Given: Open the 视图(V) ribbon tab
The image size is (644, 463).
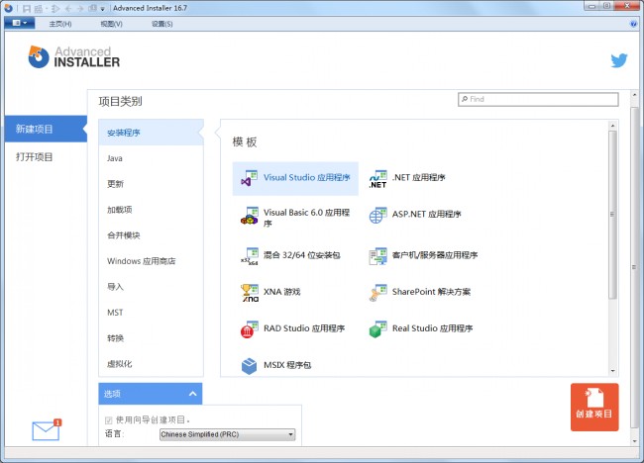Looking at the screenshot, I should [x=112, y=24].
